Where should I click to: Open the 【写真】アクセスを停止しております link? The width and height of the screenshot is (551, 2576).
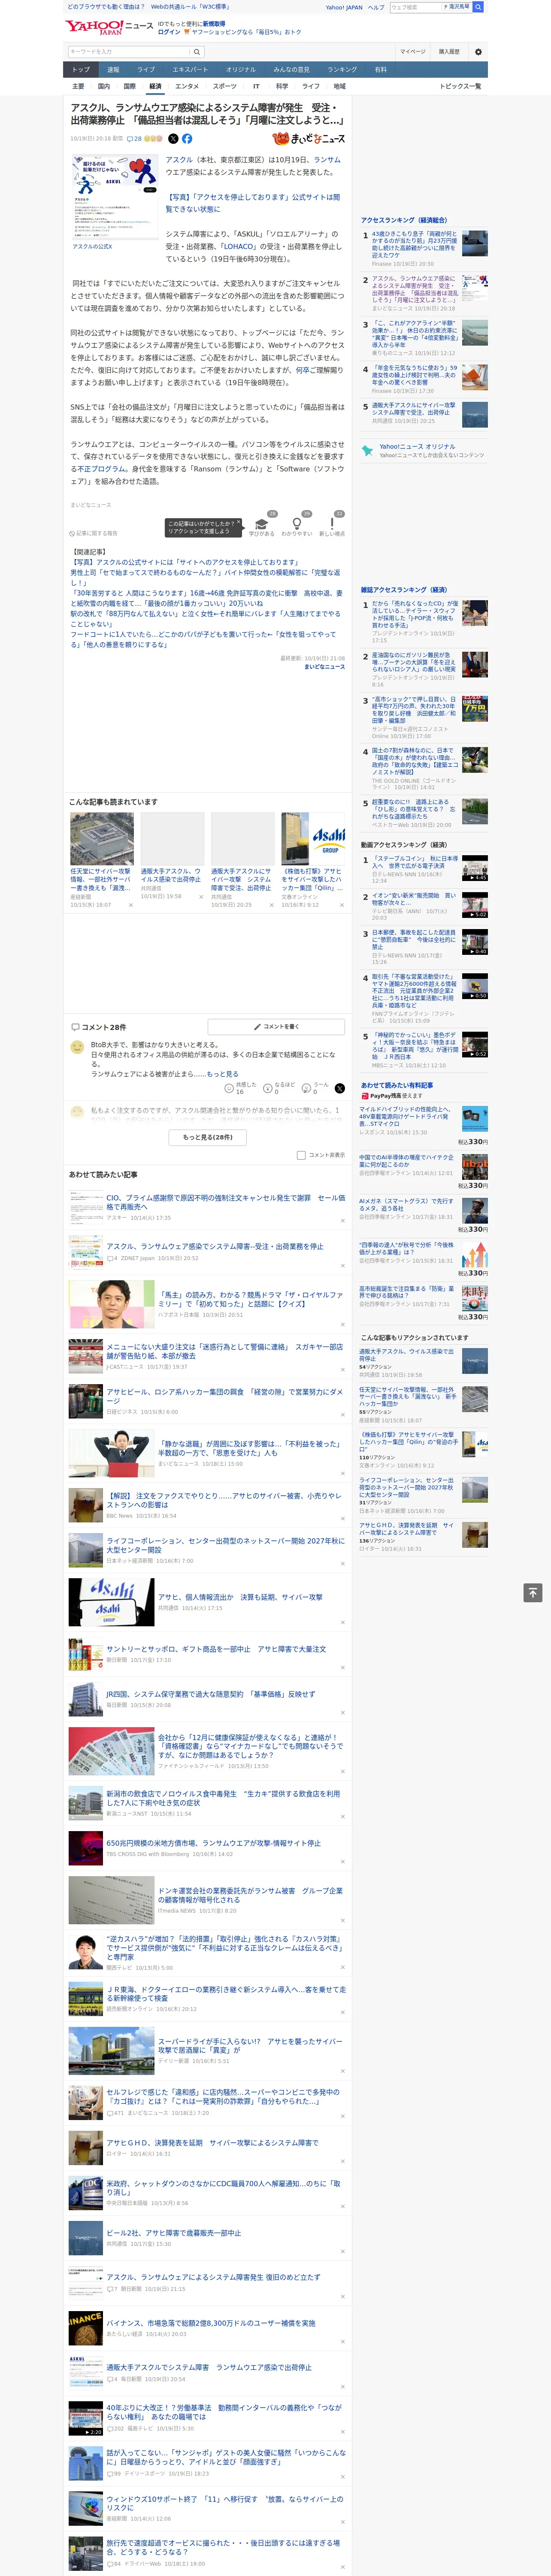[x=253, y=203]
